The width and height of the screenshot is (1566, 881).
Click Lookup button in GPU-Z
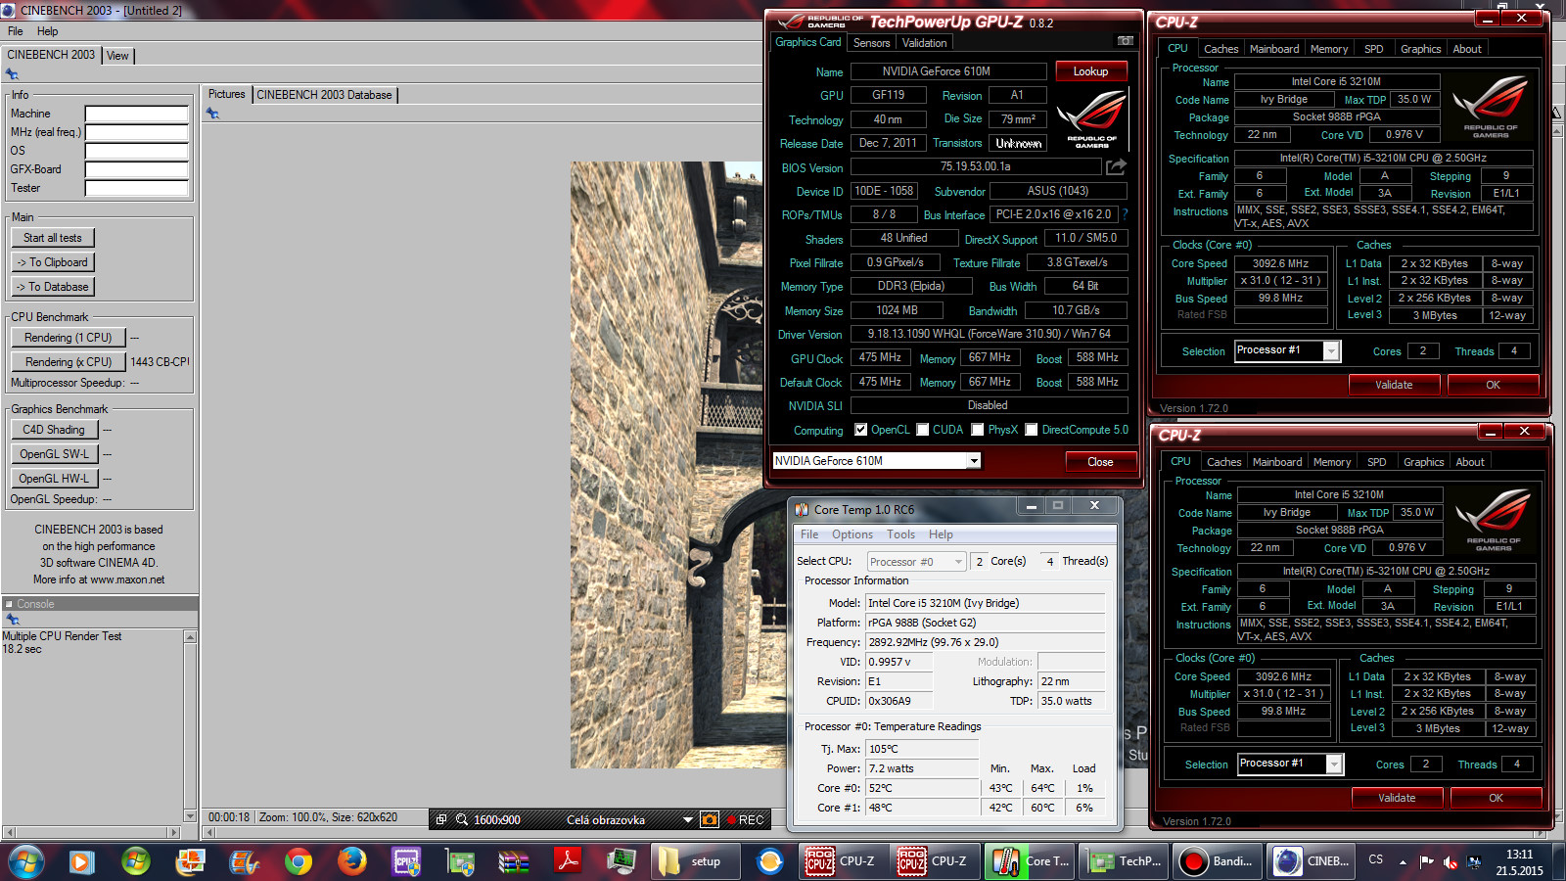point(1090,71)
